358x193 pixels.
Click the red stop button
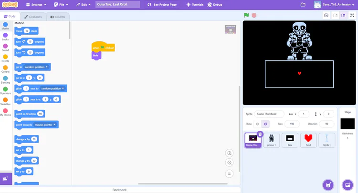coord(254,15)
